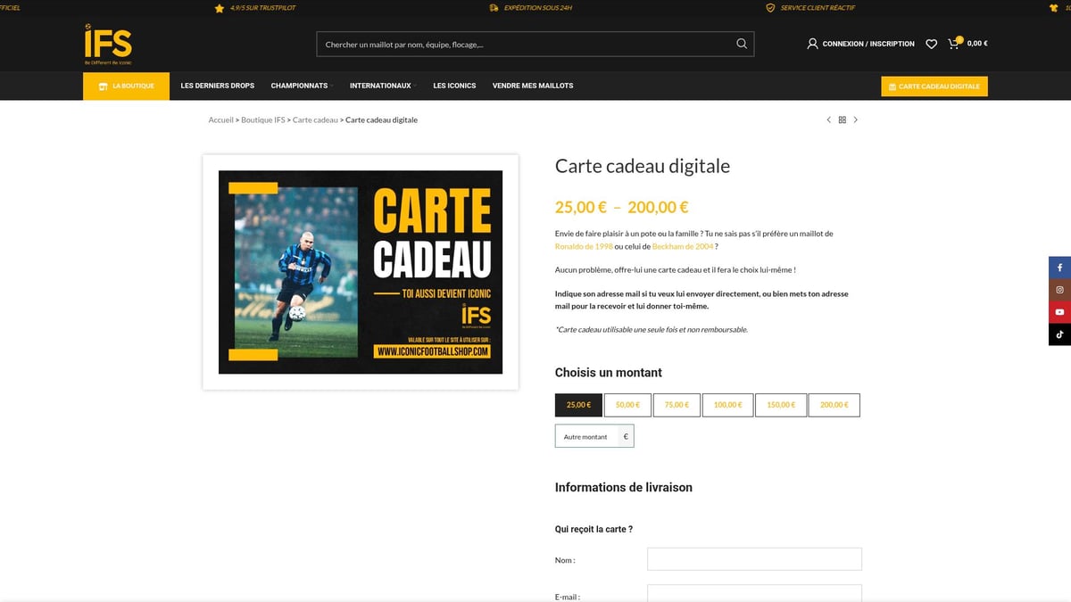
Task: Click Carte Cadeau Digitale button
Action: (x=934, y=87)
